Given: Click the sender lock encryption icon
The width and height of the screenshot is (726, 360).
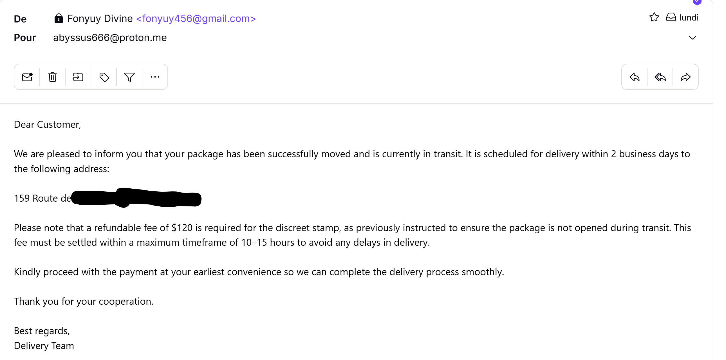Looking at the screenshot, I should [x=59, y=19].
